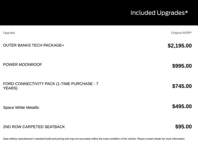Click the $995.00 moonroof price
Image resolution: width=198 pixels, height=148 pixels.
coord(182,66)
